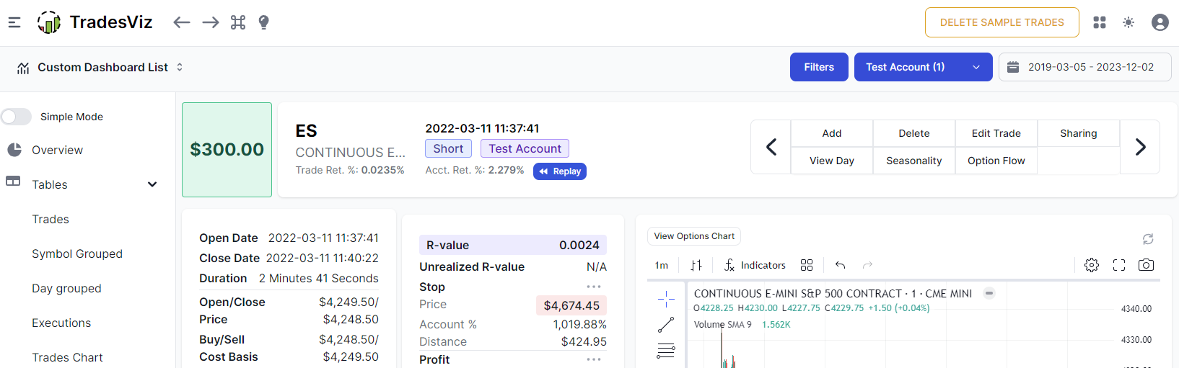Toggle Simple Mode switch
1179x368 pixels.
pyautogui.click(x=17, y=117)
